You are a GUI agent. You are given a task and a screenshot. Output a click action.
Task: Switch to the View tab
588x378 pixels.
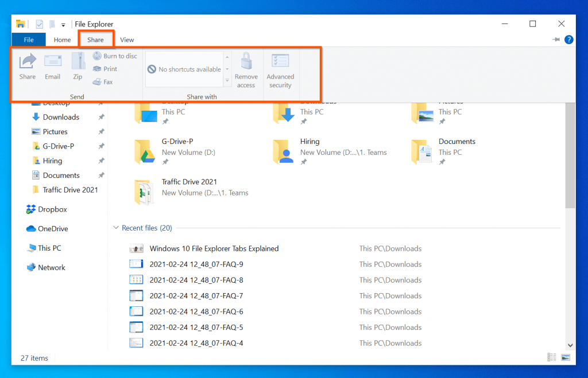click(127, 40)
